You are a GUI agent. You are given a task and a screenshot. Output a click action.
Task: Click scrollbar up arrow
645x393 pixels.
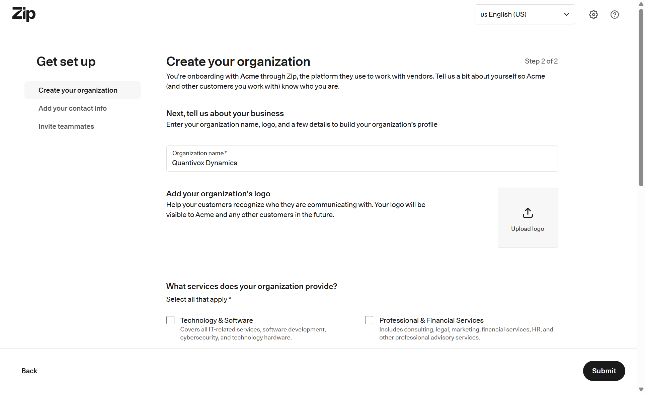click(641, 4)
